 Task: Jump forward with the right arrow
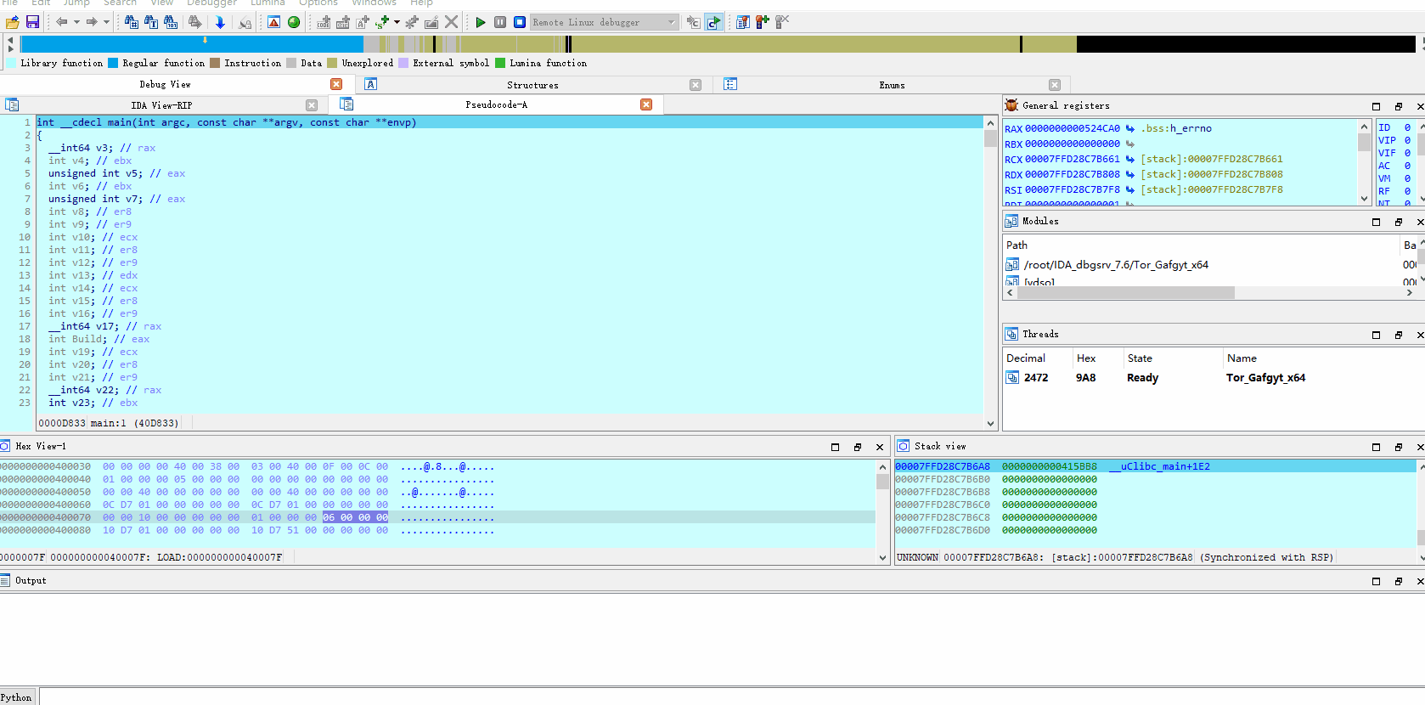coord(92,22)
